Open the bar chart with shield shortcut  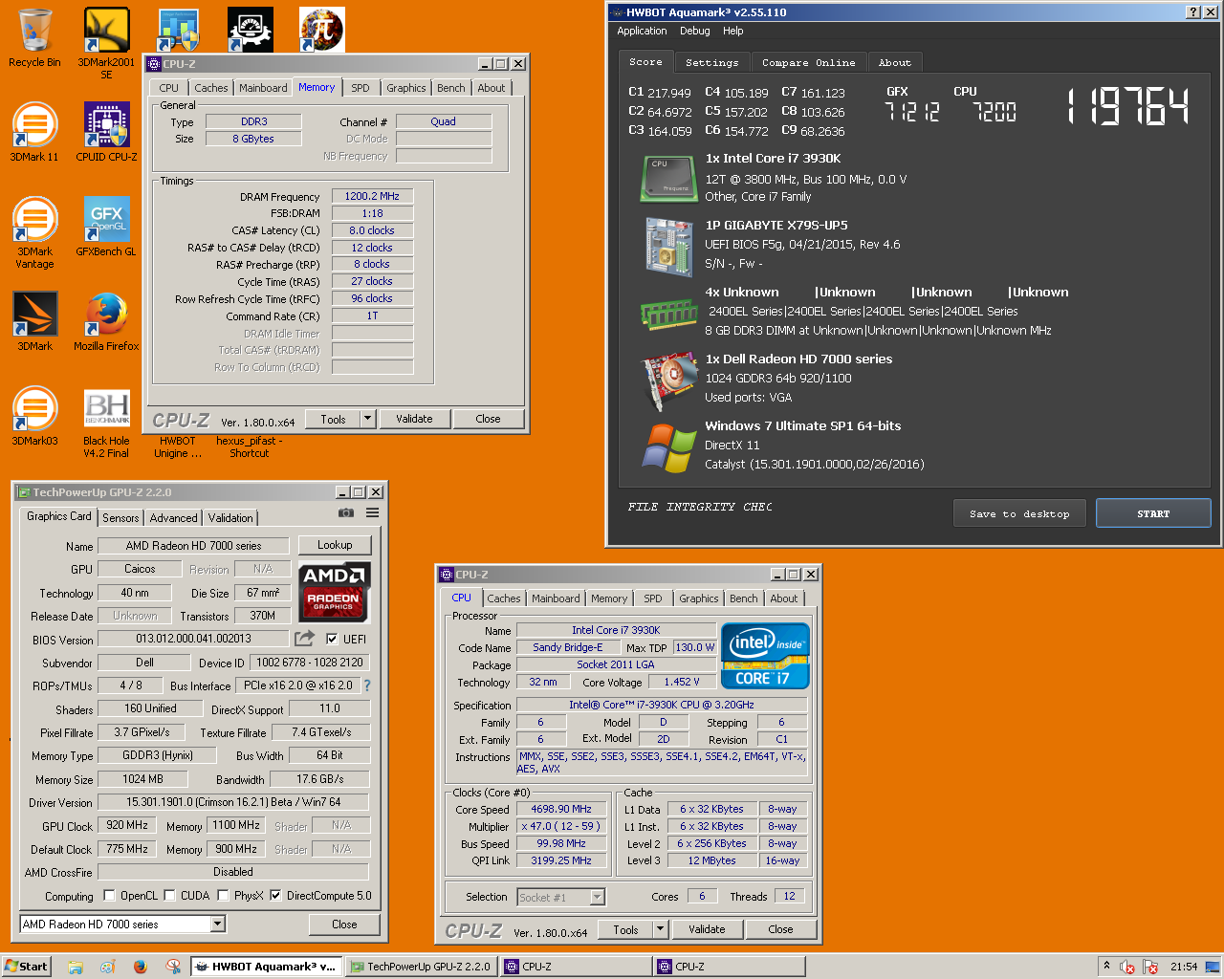pos(178,30)
